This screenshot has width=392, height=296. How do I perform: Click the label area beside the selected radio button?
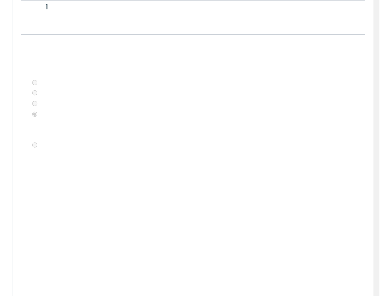53,114
